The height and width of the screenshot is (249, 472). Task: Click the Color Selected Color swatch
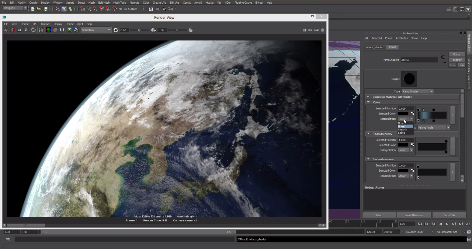coord(403,113)
